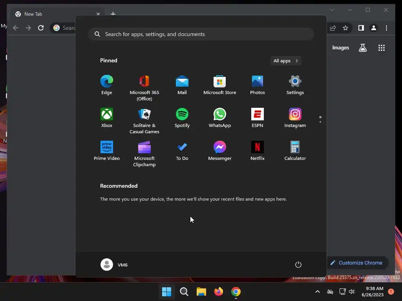Open Messenger
Screen dimensions: 402x301
click(x=220, y=151)
